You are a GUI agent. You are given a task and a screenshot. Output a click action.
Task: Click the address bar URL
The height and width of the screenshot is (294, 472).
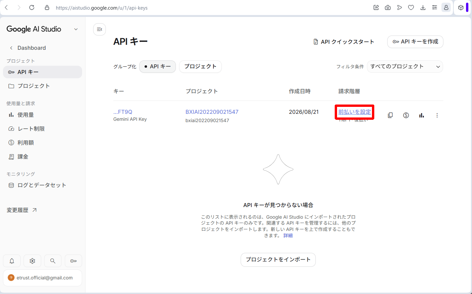tap(102, 8)
